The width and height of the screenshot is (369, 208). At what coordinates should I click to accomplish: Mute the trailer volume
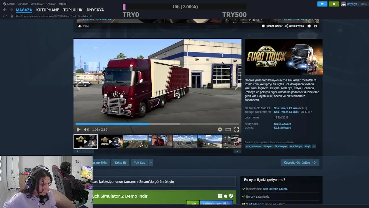point(86,130)
